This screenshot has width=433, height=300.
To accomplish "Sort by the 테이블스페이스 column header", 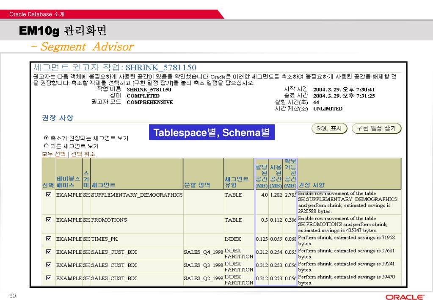I will [x=68, y=182].
